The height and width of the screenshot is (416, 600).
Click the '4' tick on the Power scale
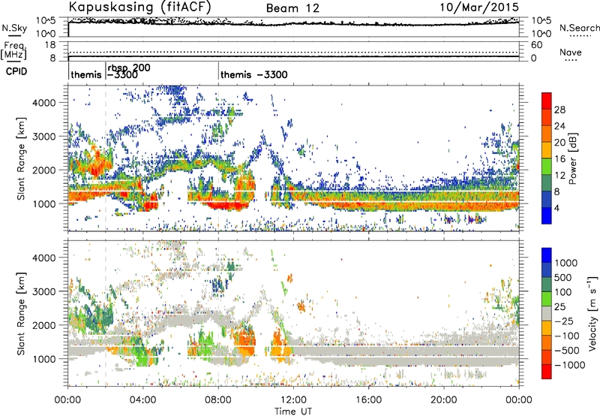tap(556, 209)
